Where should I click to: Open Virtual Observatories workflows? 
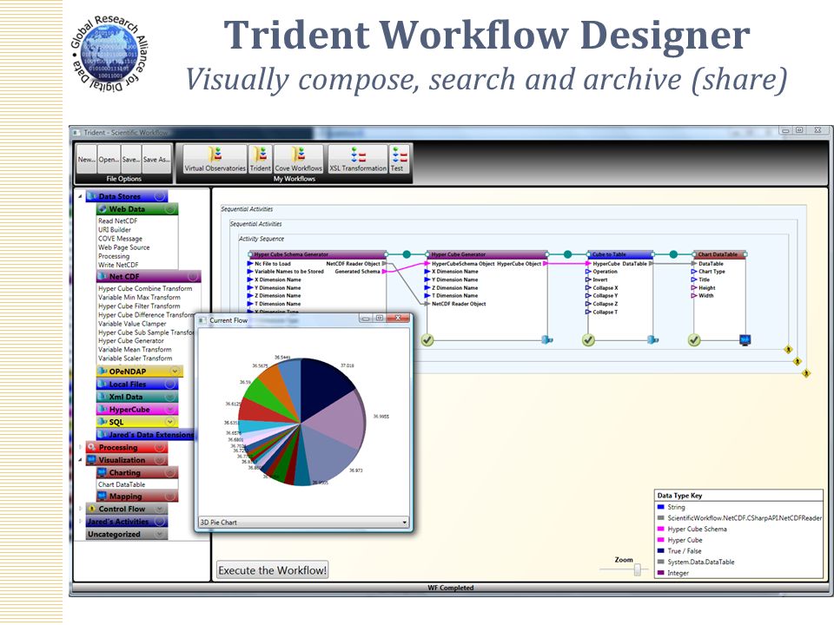215,159
